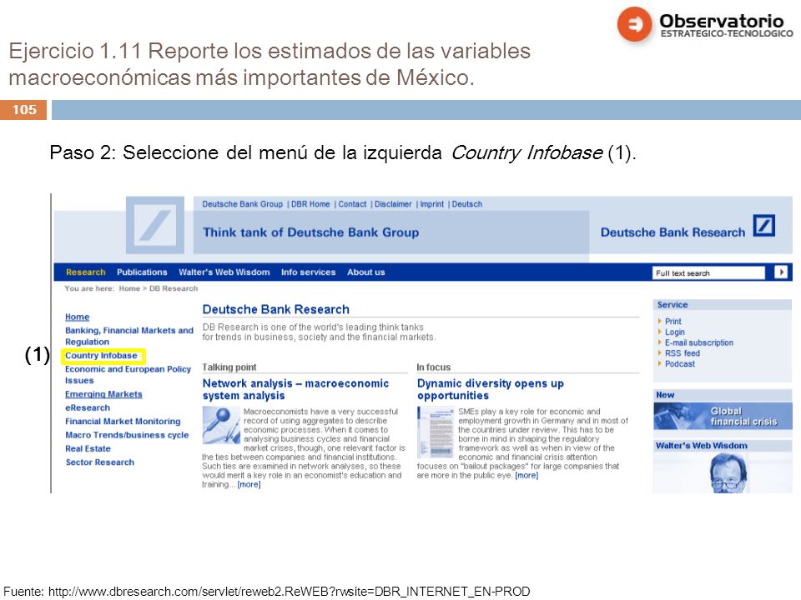Screen dimensions: 801x600
Task: Click the slide number 105 label
Action: [x=24, y=110]
